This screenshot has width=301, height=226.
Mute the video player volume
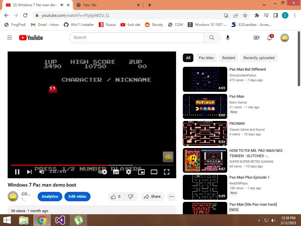click(42, 172)
